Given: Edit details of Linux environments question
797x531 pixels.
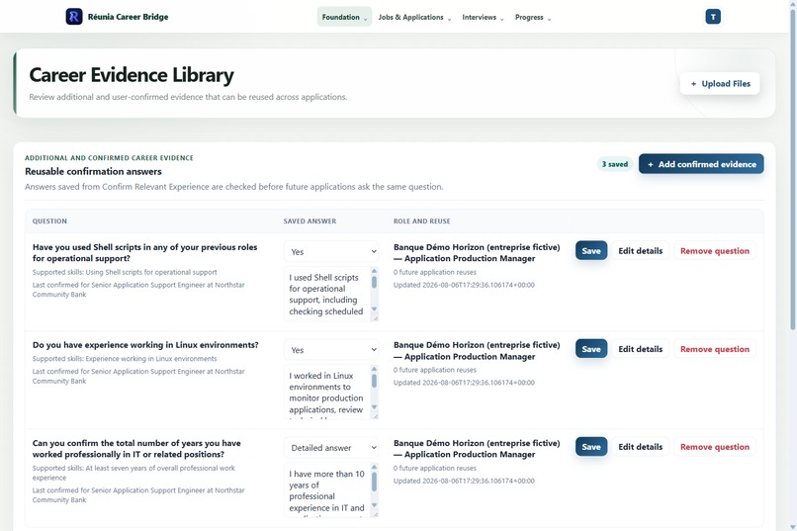Looking at the screenshot, I should click(x=640, y=349).
